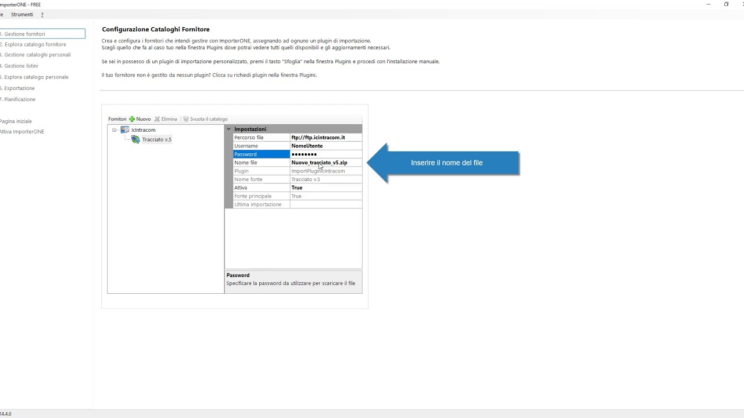Open Gestione listini

pos(20,66)
